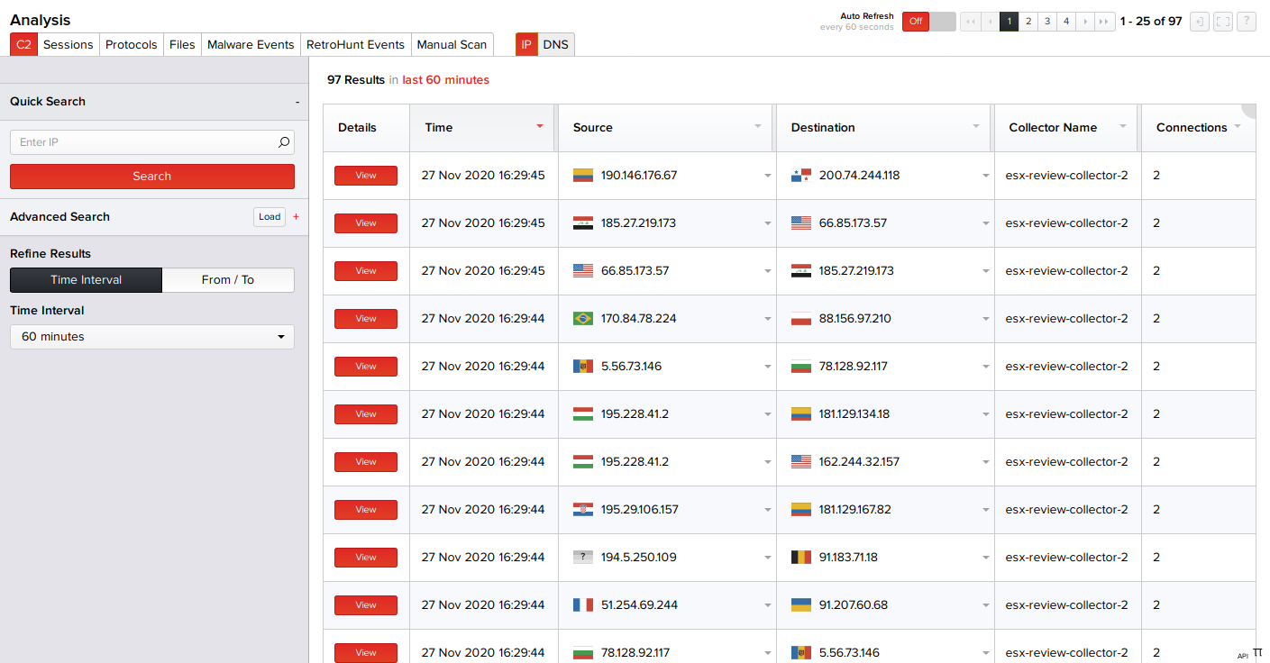The image size is (1270, 663).
Task: Select the From / To refine option
Action: 228,280
